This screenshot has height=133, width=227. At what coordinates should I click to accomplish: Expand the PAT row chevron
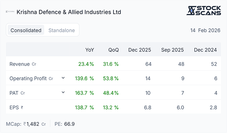63,93
